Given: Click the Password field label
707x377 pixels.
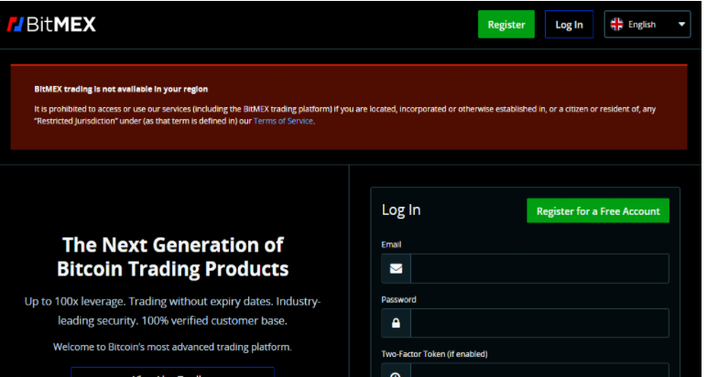Looking at the screenshot, I should 398,299.
